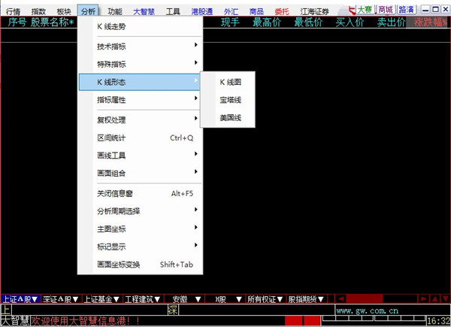Image resolution: width=451 pixels, height=327 pixels.
Task: Expand the 复权处理 submenu
Action: 140,120
